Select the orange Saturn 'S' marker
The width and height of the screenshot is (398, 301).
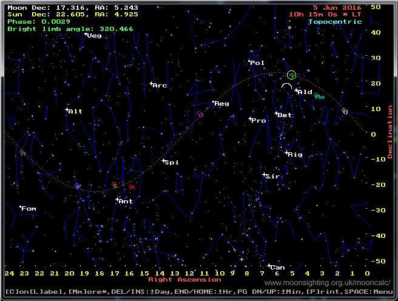pos(115,184)
